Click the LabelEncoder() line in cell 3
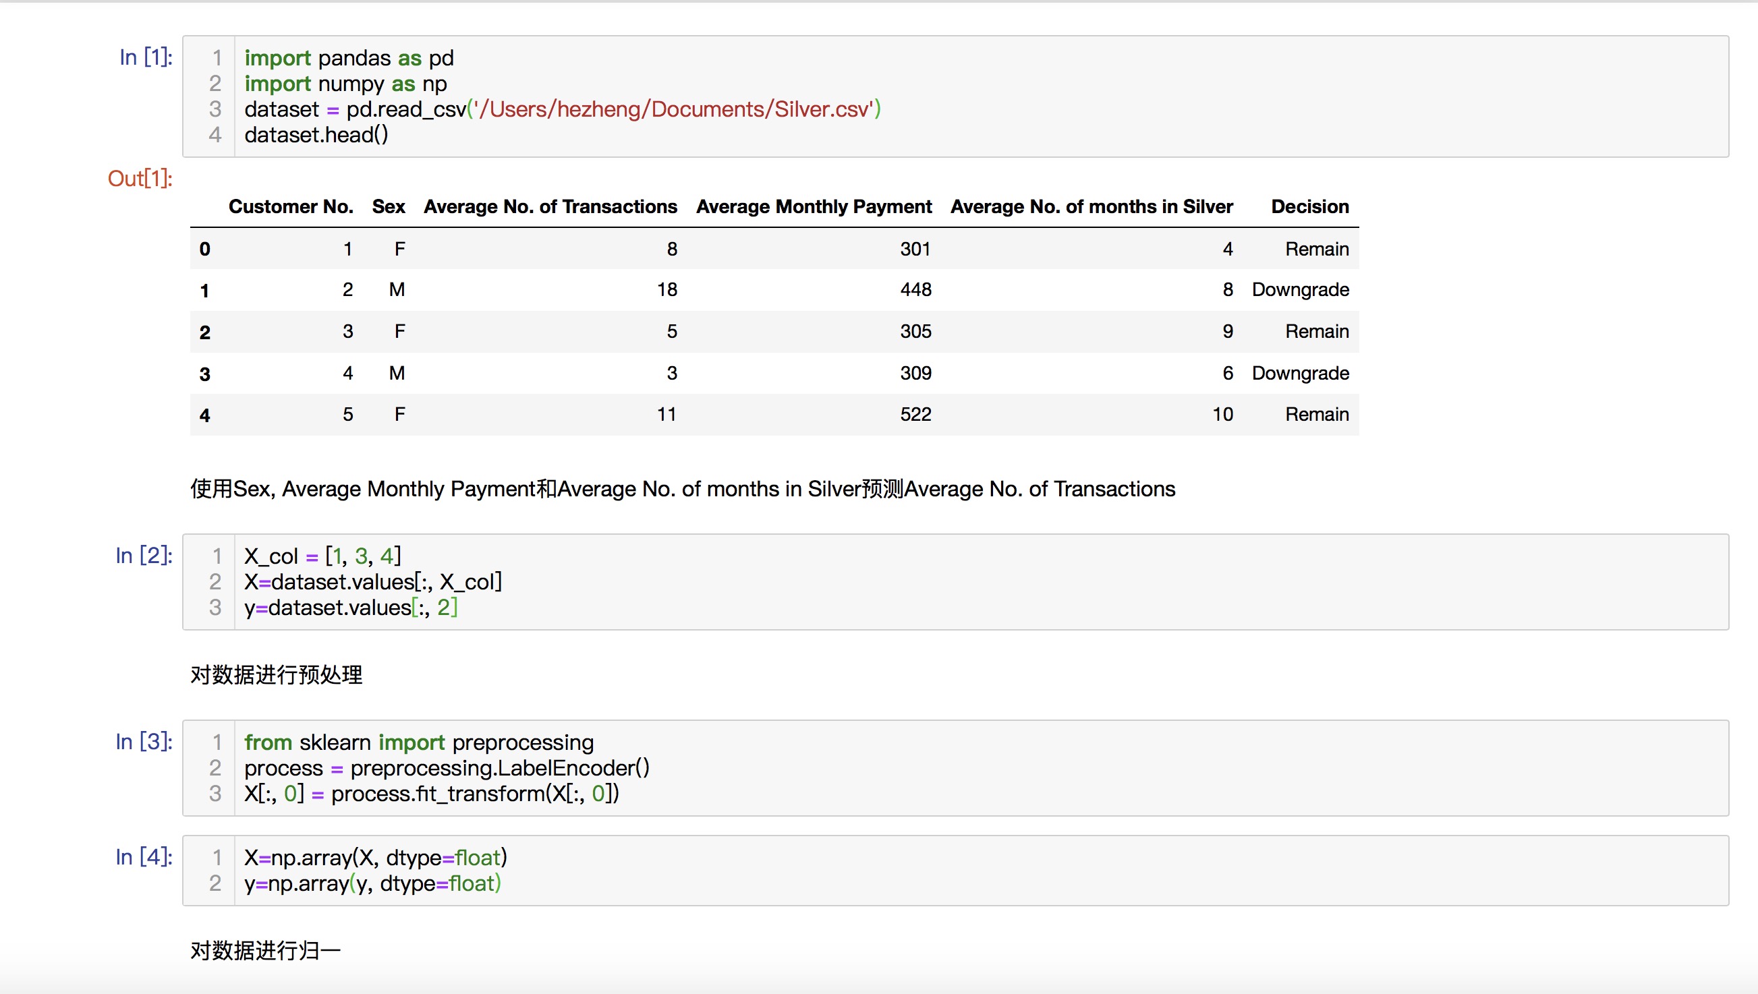Image resolution: width=1758 pixels, height=994 pixels. (x=447, y=769)
